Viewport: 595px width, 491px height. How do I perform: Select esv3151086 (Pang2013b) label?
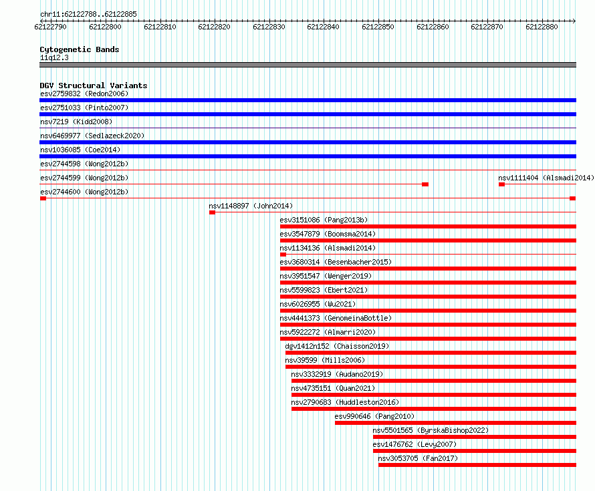click(x=324, y=220)
